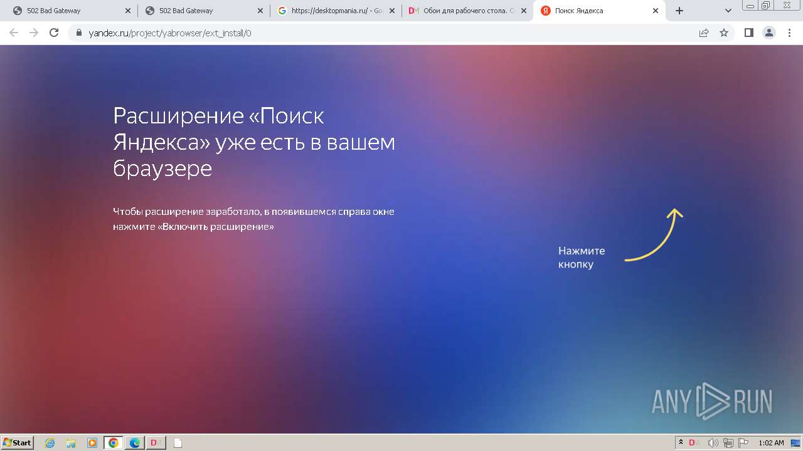
Task: Share this page icon
Action: tap(704, 33)
